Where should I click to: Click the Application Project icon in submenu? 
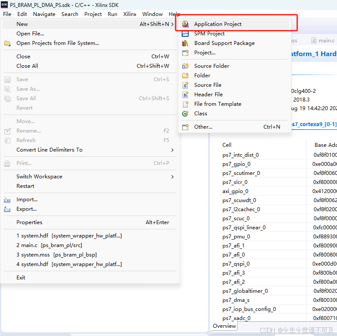click(185, 24)
